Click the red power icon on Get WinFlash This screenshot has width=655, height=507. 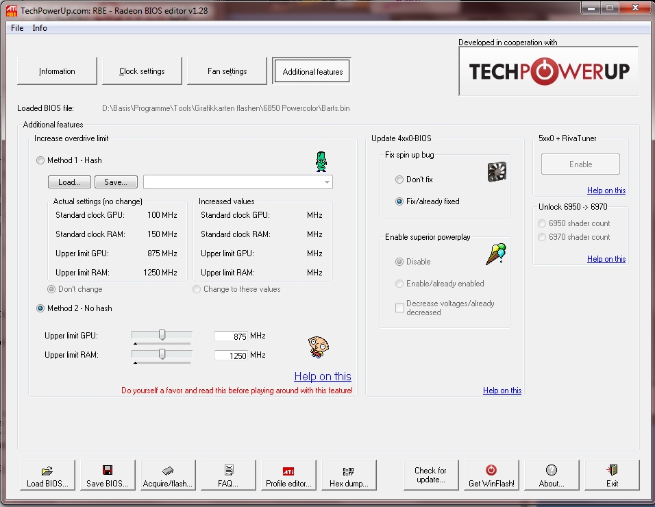(x=491, y=470)
